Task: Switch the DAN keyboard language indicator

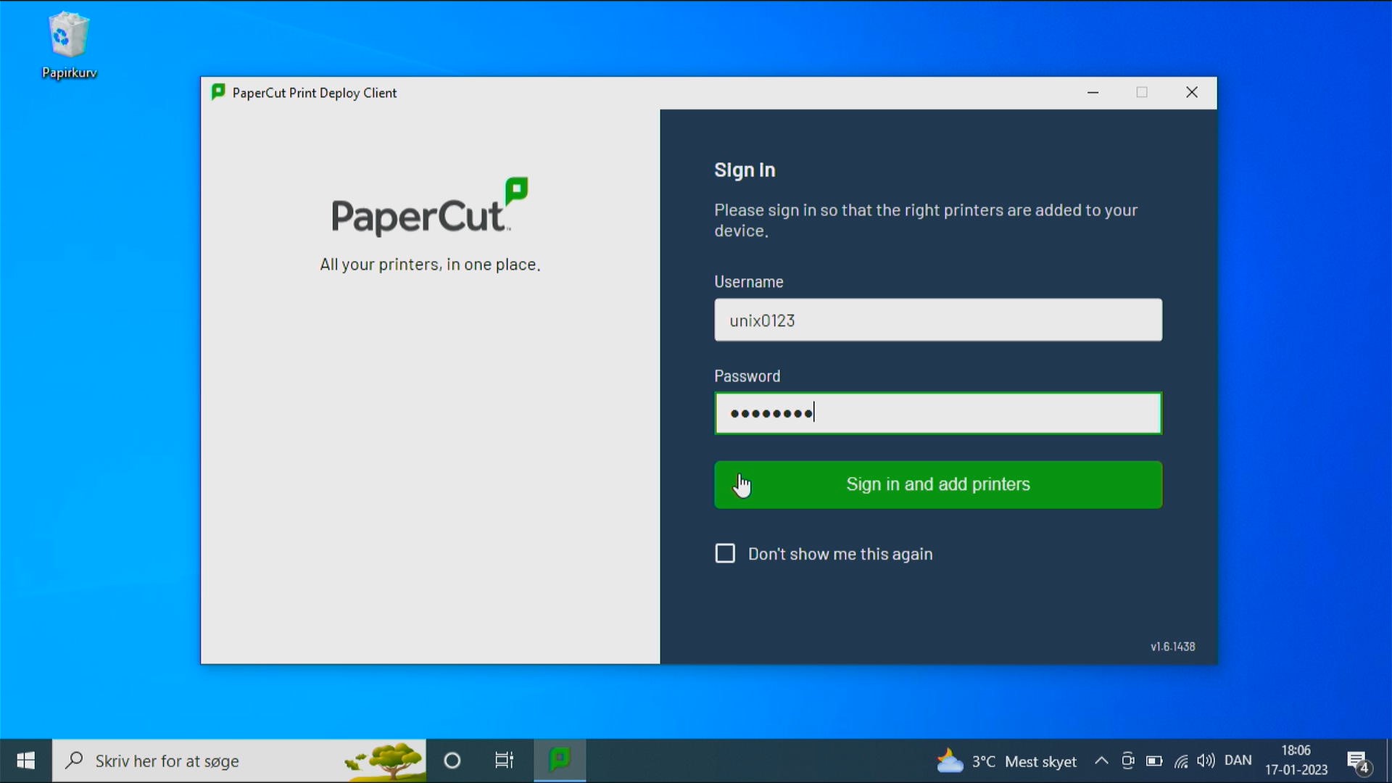Action: (1238, 761)
